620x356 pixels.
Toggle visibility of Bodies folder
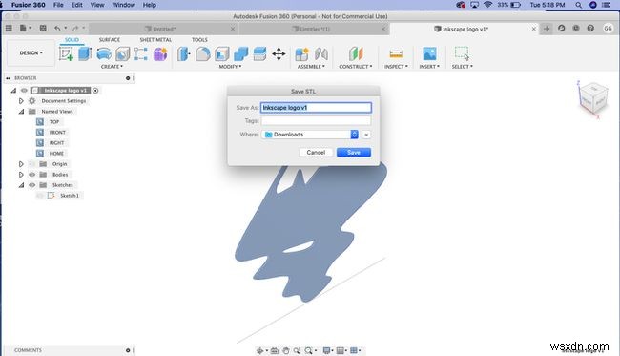[x=32, y=175]
